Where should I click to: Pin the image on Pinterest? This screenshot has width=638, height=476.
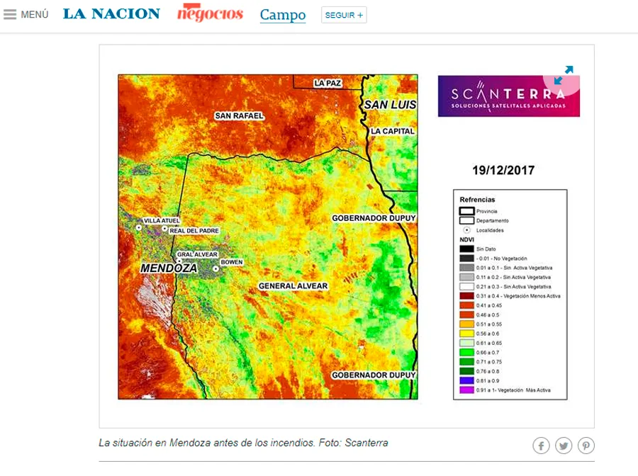coord(586,446)
